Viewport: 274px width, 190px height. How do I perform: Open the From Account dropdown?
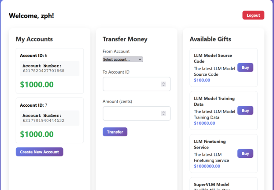point(122,60)
